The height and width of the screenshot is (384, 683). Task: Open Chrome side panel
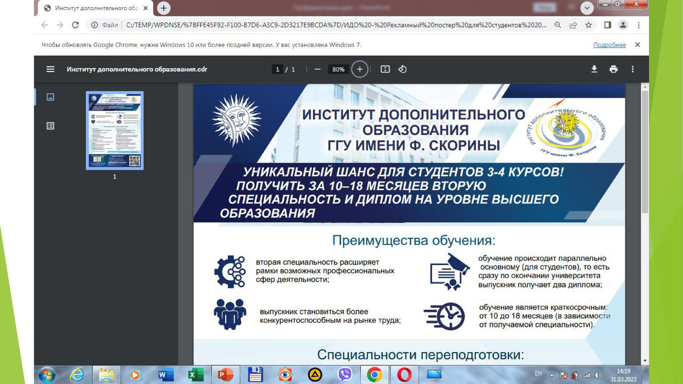tap(608, 25)
